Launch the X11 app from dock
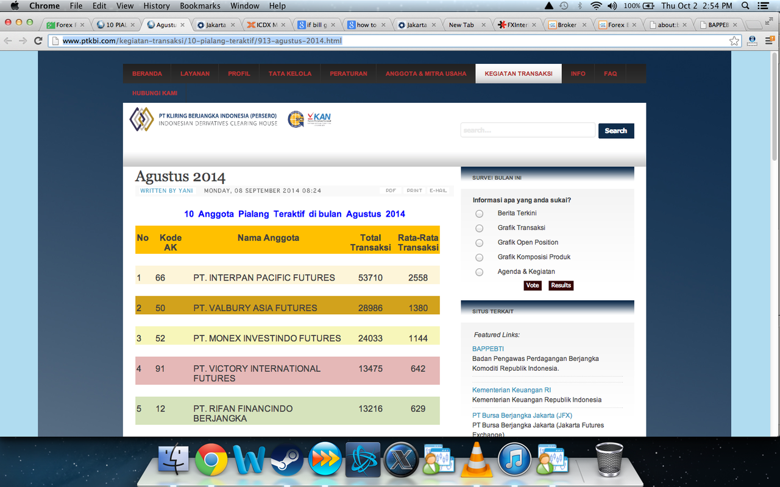 pyautogui.click(x=401, y=459)
